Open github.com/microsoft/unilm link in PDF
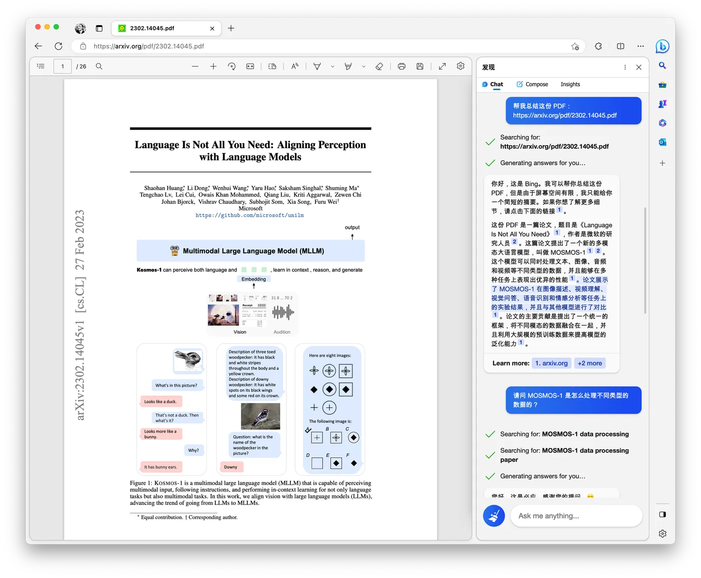This screenshot has width=701, height=578. click(x=249, y=215)
